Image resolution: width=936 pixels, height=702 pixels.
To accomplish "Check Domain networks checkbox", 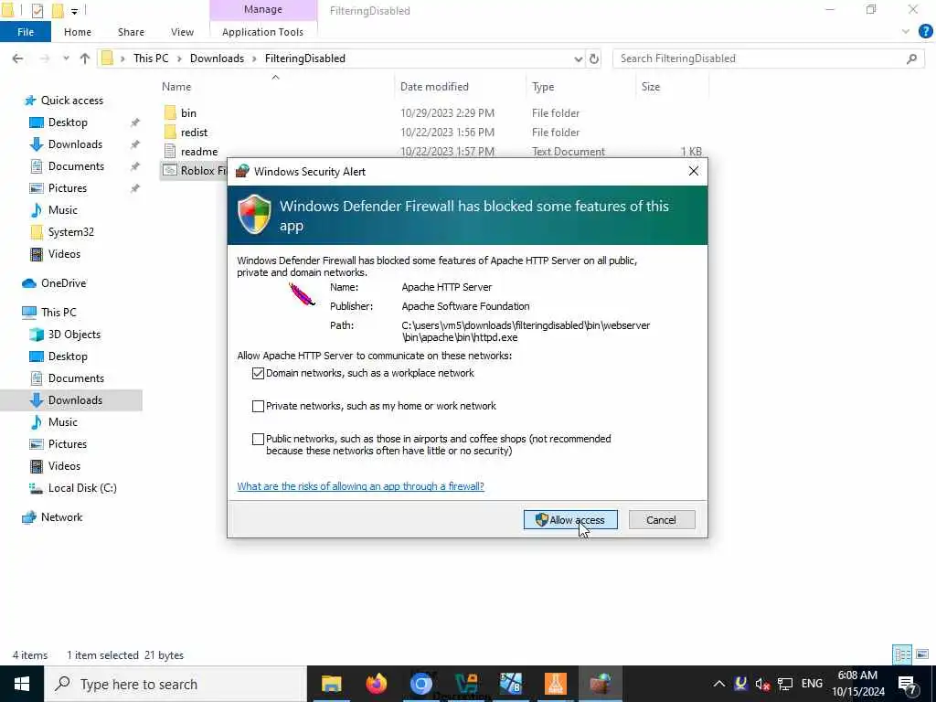I will tap(258, 373).
